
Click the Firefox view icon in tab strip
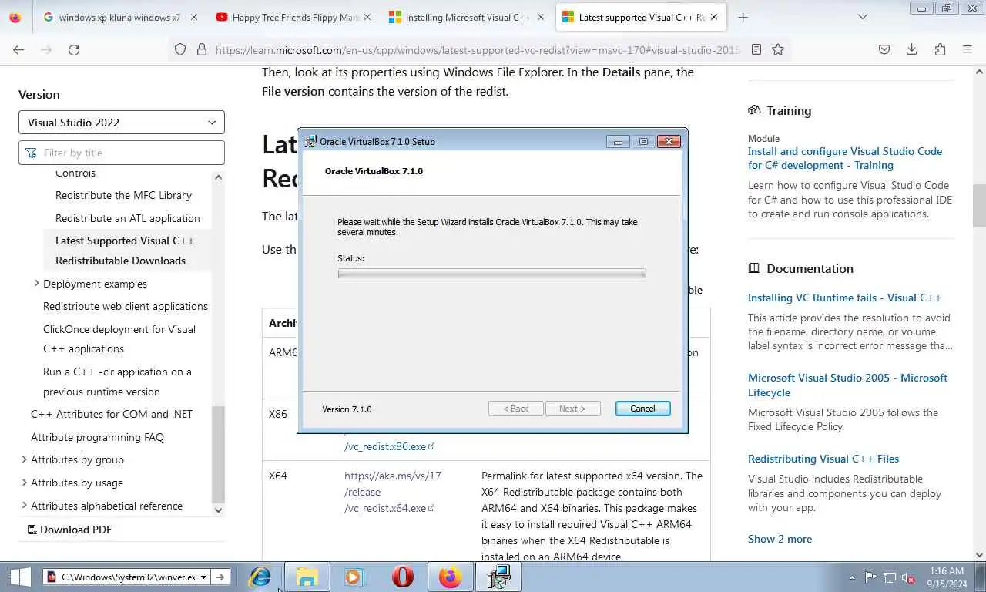click(x=15, y=17)
